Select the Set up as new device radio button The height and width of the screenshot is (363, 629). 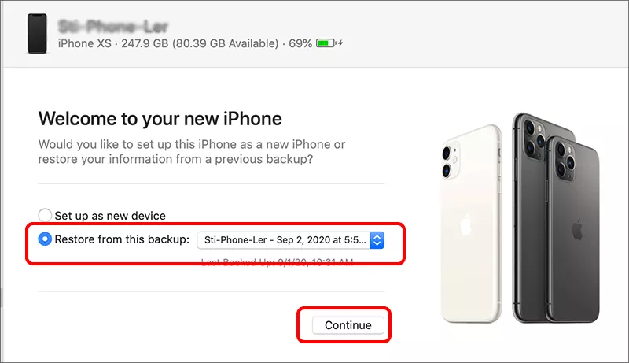[x=45, y=215]
